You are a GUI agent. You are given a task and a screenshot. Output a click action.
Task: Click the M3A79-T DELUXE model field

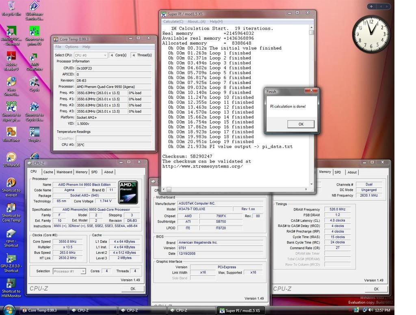(205, 209)
